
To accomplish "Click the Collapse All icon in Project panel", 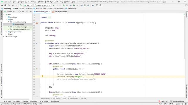I will tap(23, 12).
